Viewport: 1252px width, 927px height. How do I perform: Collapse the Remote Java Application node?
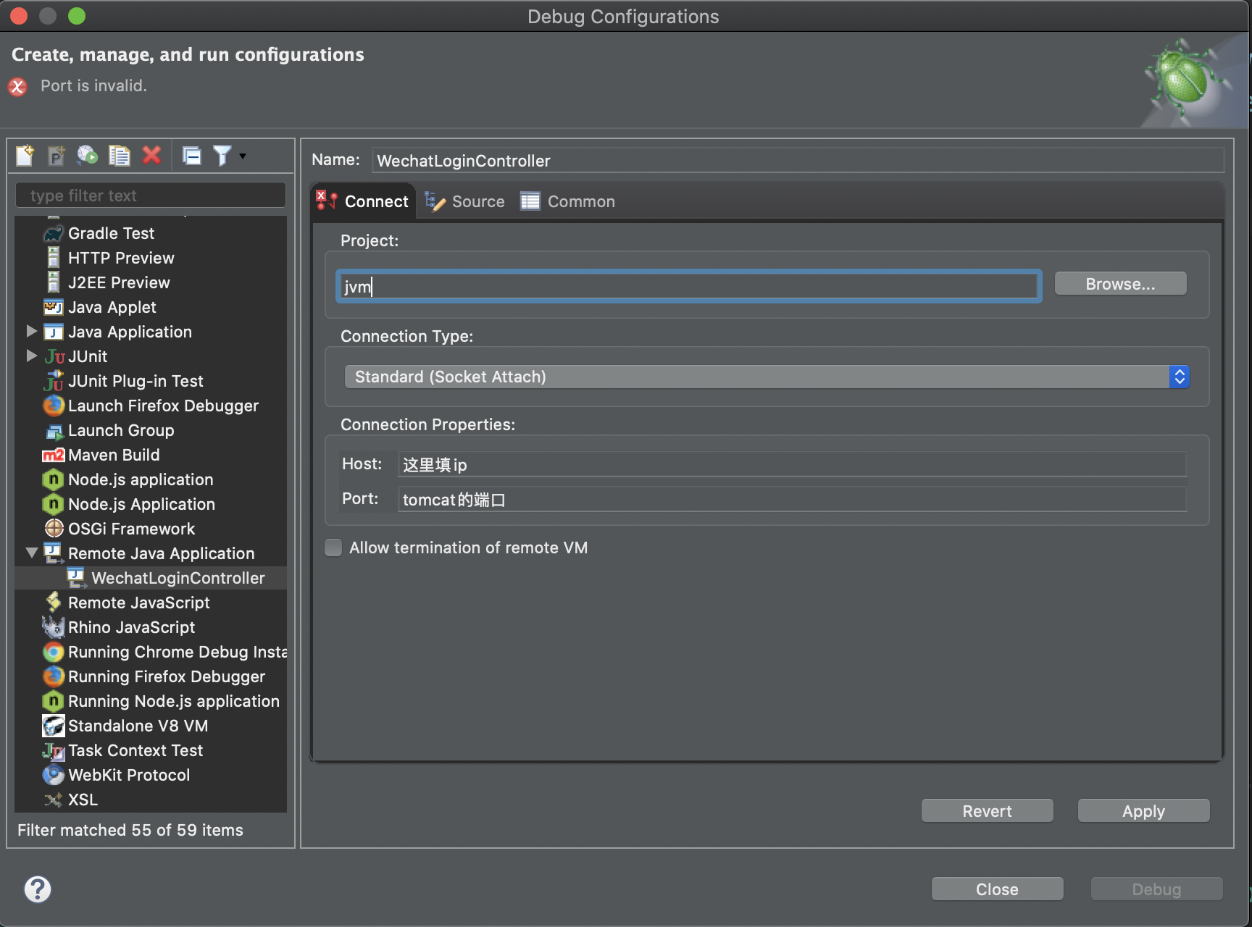32,553
